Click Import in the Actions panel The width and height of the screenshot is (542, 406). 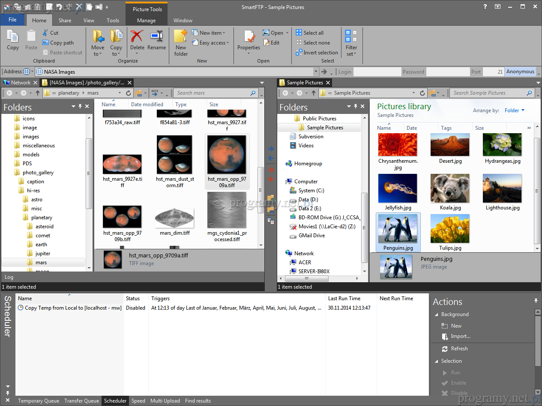pos(460,336)
